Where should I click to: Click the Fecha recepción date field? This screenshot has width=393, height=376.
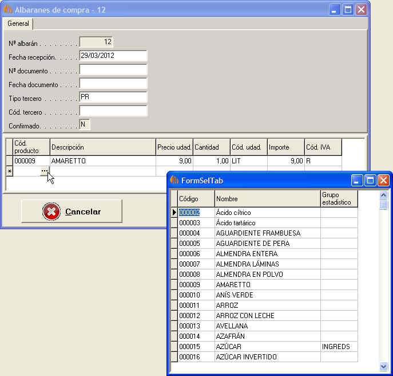coord(113,56)
